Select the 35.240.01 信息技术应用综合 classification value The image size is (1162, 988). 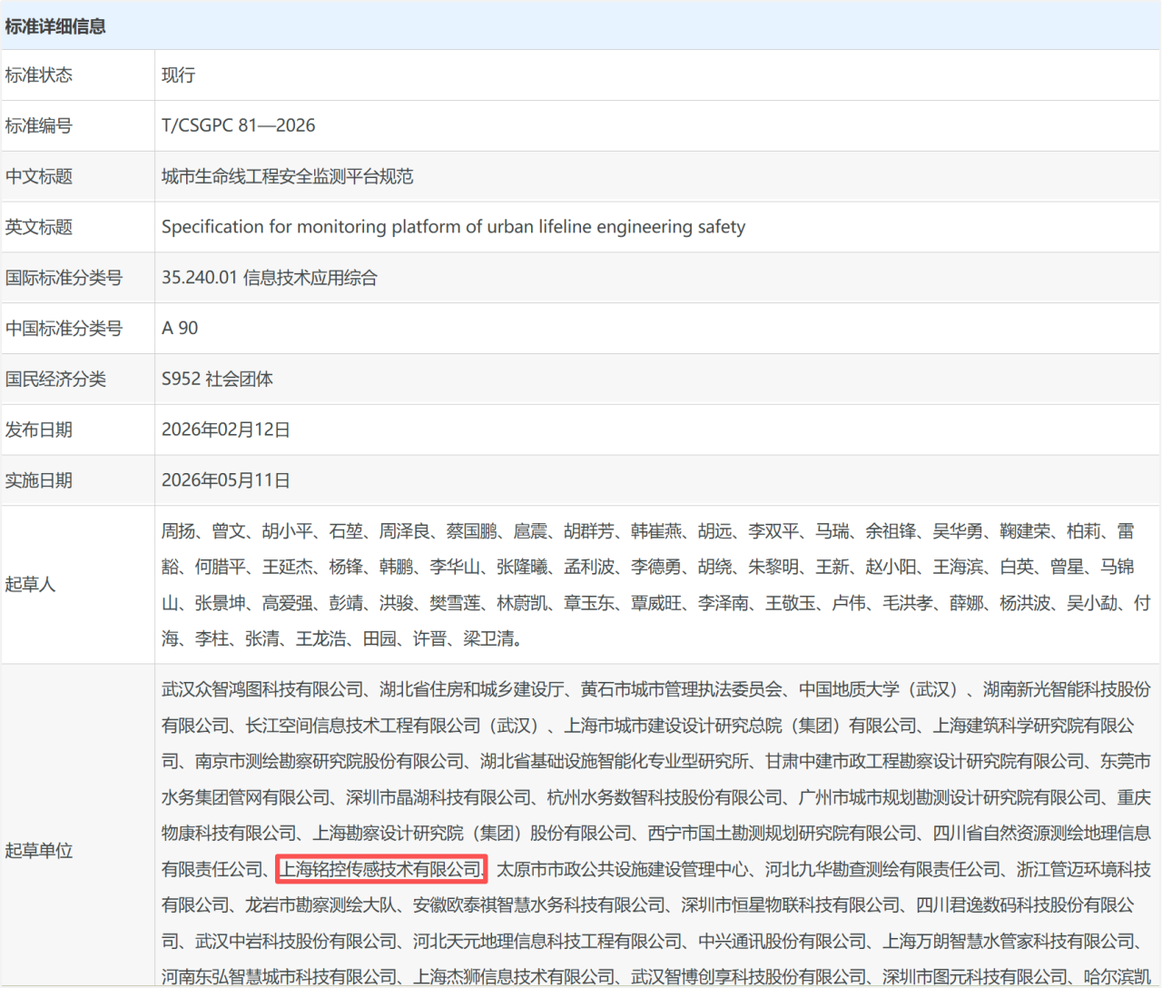[x=269, y=278]
